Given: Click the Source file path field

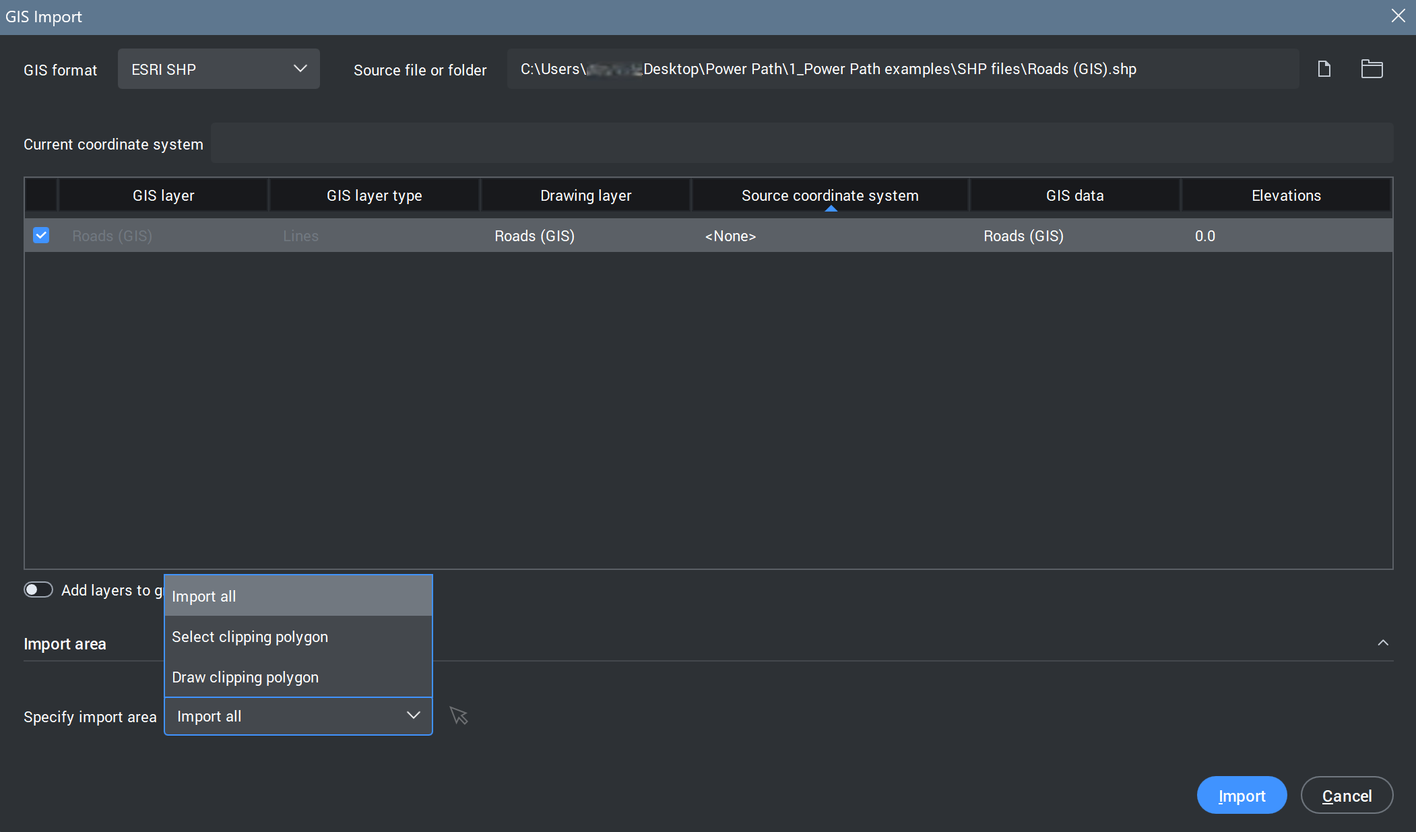Looking at the screenshot, I should [x=903, y=69].
